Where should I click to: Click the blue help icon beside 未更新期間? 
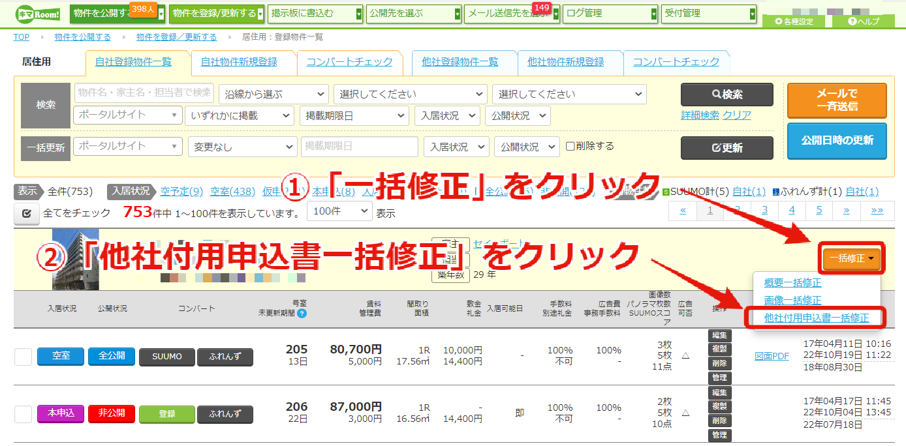(x=302, y=314)
